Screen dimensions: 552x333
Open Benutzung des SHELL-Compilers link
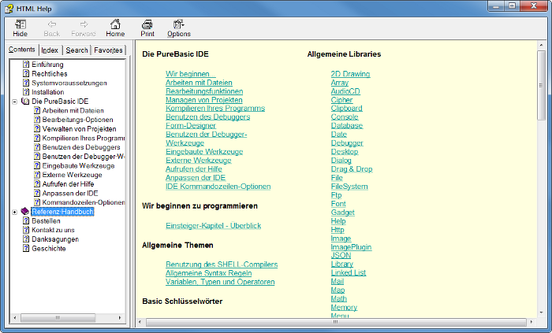click(222, 265)
